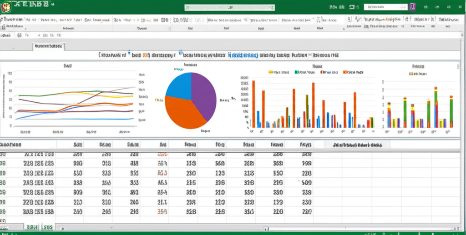Open the application logo icon in the title bar
The width and height of the screenshot is (466, 235).
pyautogui.click(x=5, y=6)
